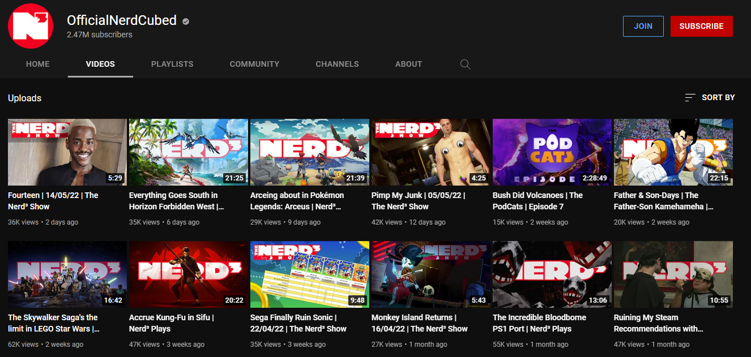The height and width of the screenshot is (357, 751).
Task: Click the OfficialNerdCubed channel avatar
Action: tap(31, 25)
